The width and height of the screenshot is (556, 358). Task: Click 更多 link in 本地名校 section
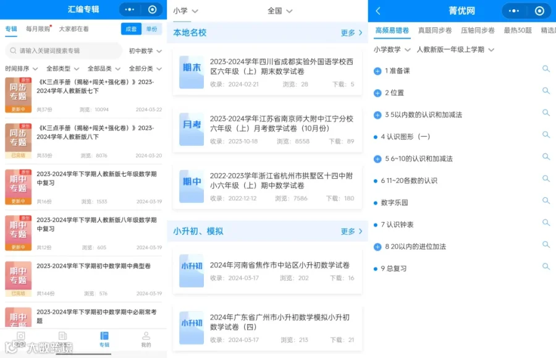(352, 33)
